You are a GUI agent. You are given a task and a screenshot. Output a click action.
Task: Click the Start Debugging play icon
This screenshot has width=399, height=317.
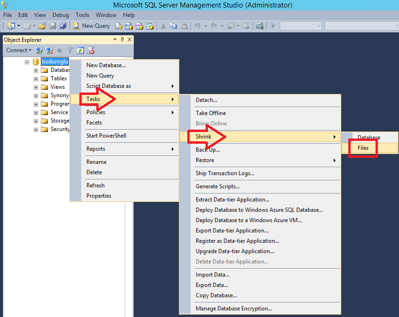click(273, 26)
